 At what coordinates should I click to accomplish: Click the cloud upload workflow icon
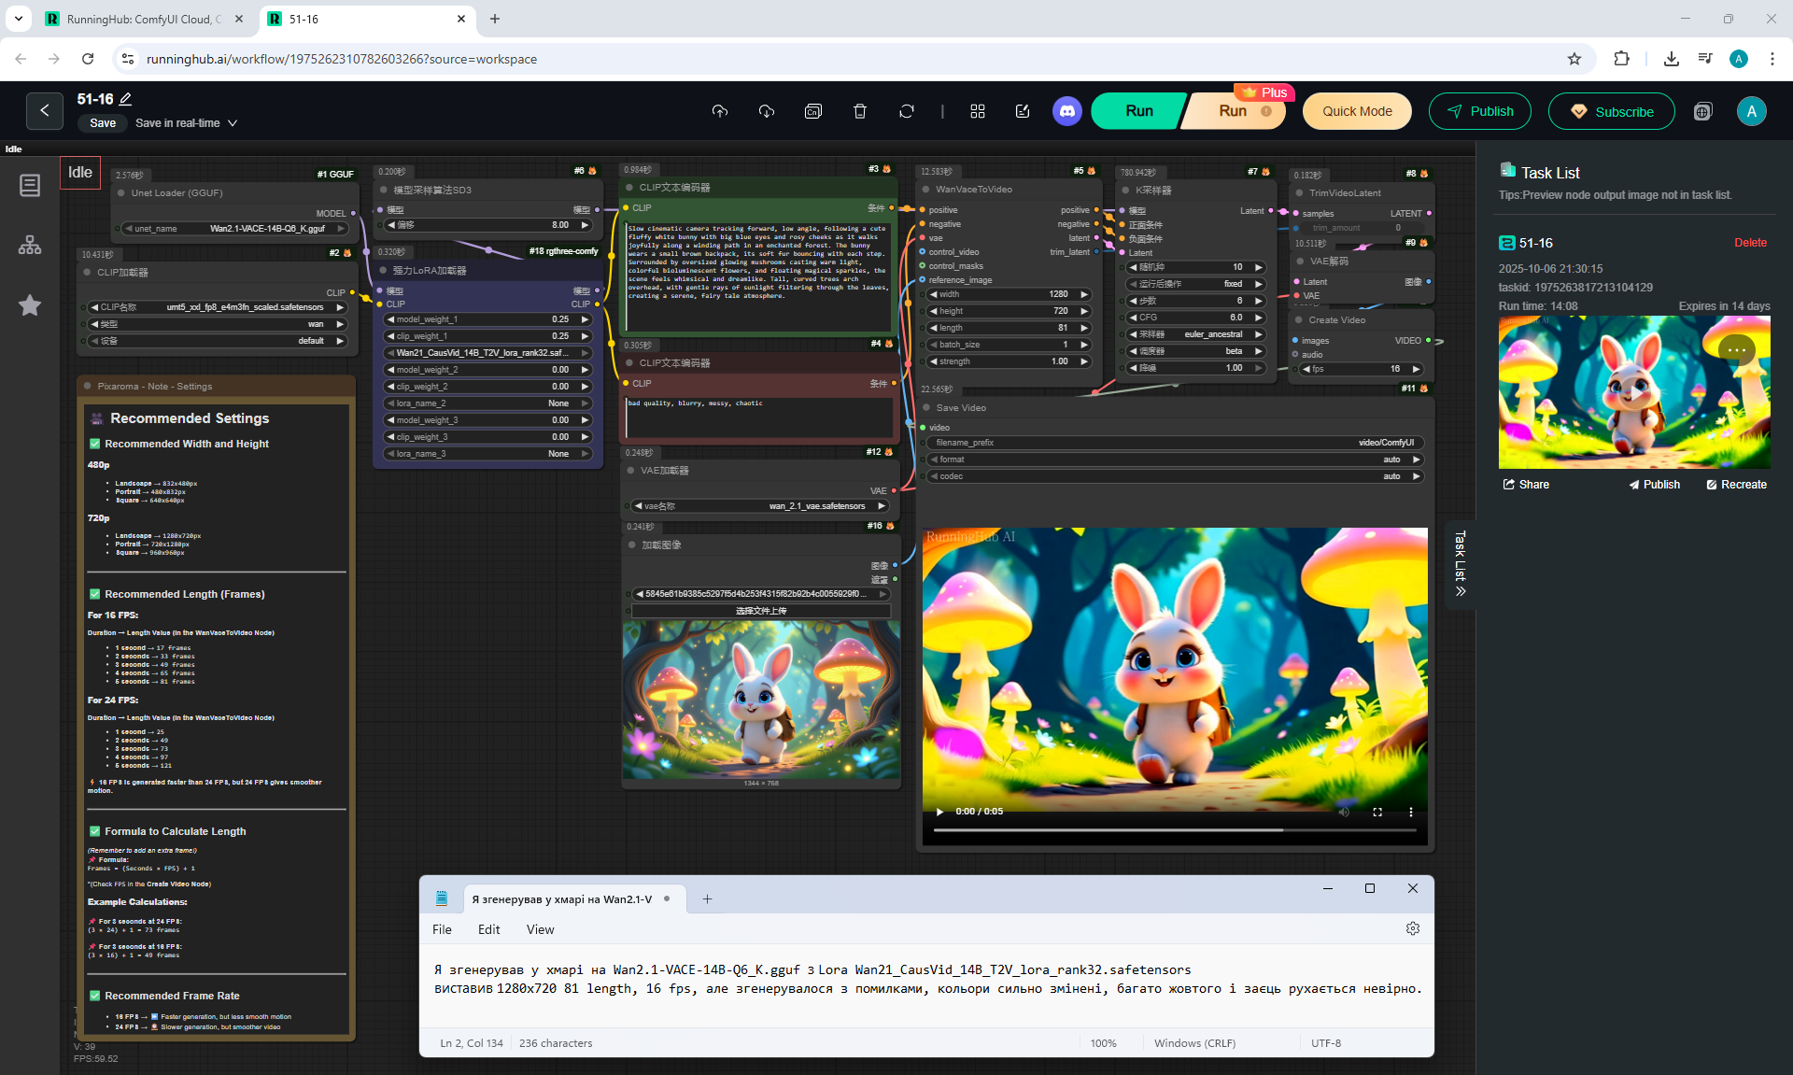[x=719, y=111]
